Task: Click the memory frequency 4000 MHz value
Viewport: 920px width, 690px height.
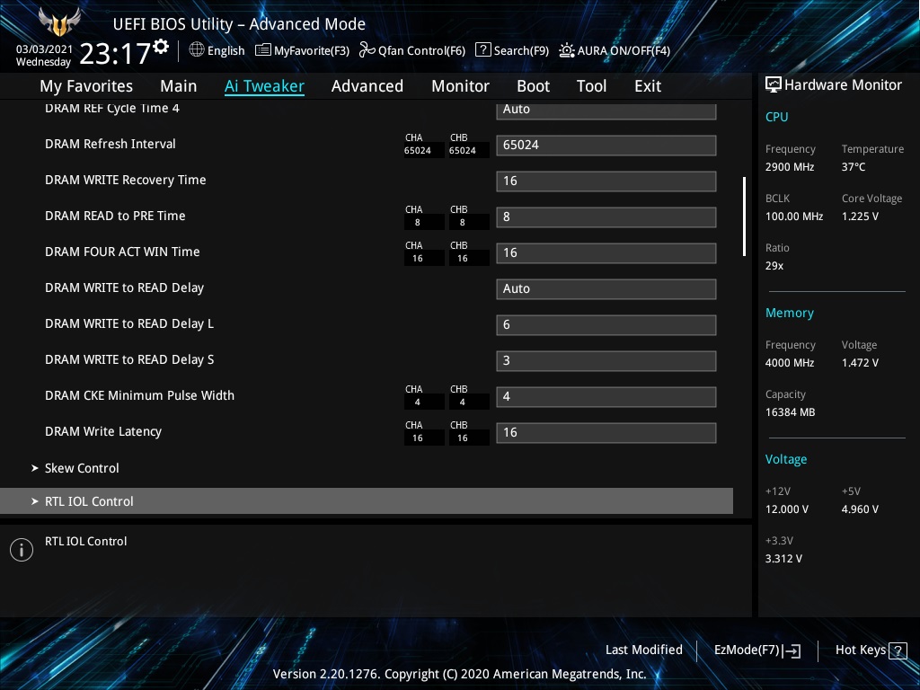Action: pos(790,363)
